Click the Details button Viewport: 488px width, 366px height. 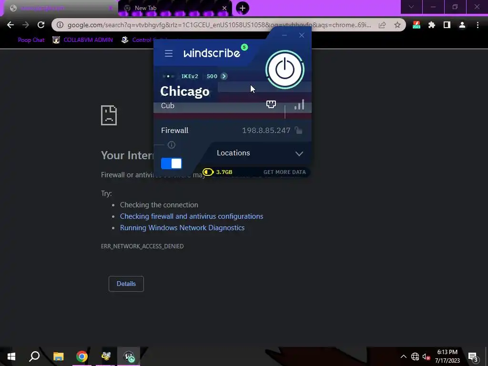pos(126,284)
